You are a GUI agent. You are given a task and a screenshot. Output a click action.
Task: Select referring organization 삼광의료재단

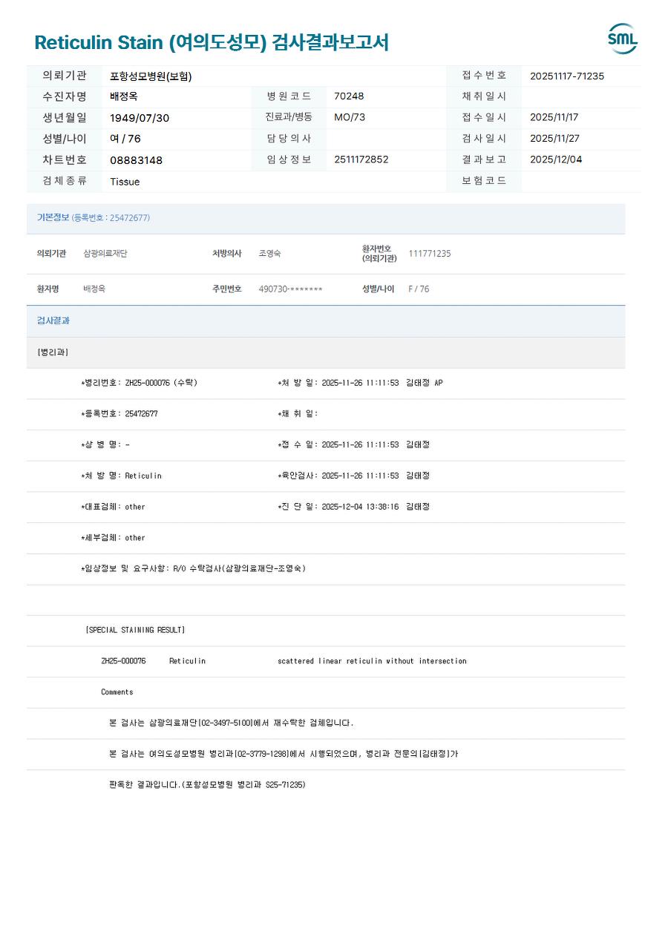105,254
